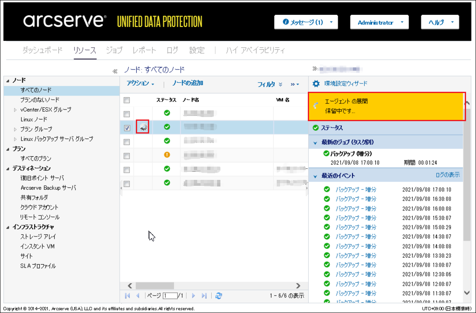Check the warning-status node row checkbox
Screen dimensions: 476x313
coord(127,156)
